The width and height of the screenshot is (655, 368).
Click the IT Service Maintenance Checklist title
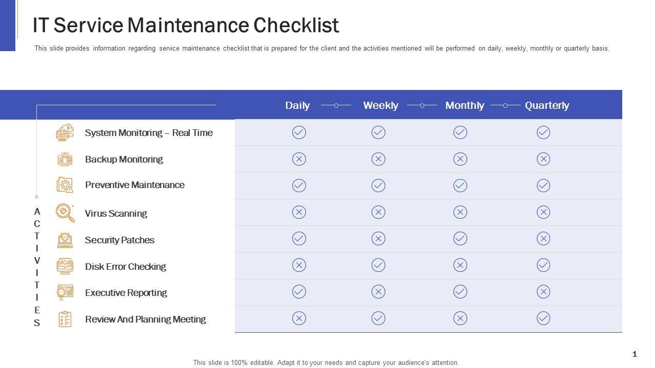(185, 25)
